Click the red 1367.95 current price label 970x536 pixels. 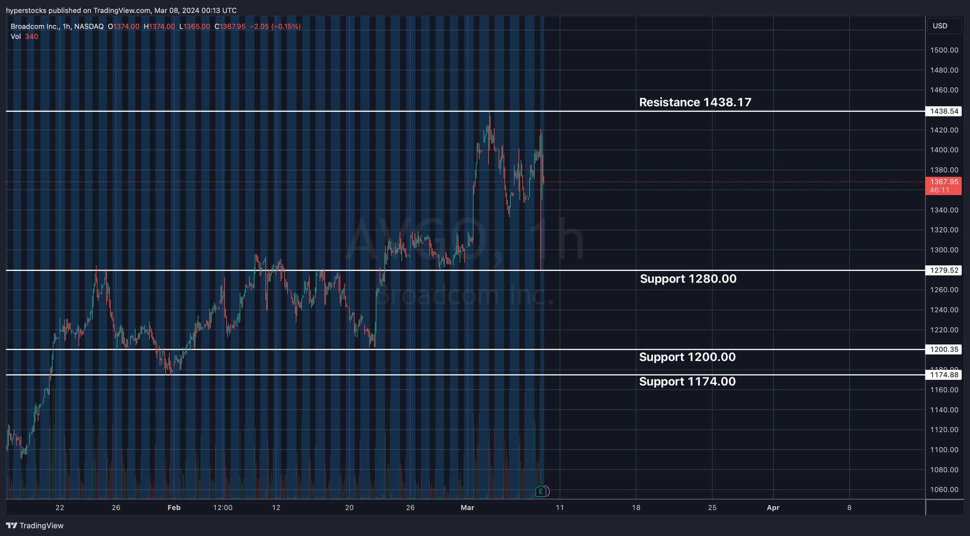[x=943, y=182]
